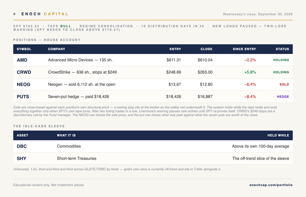306x197 pixels.
Task: Click the HEDGE status badge
Action: pyautogui.click(x=283, y=97)
